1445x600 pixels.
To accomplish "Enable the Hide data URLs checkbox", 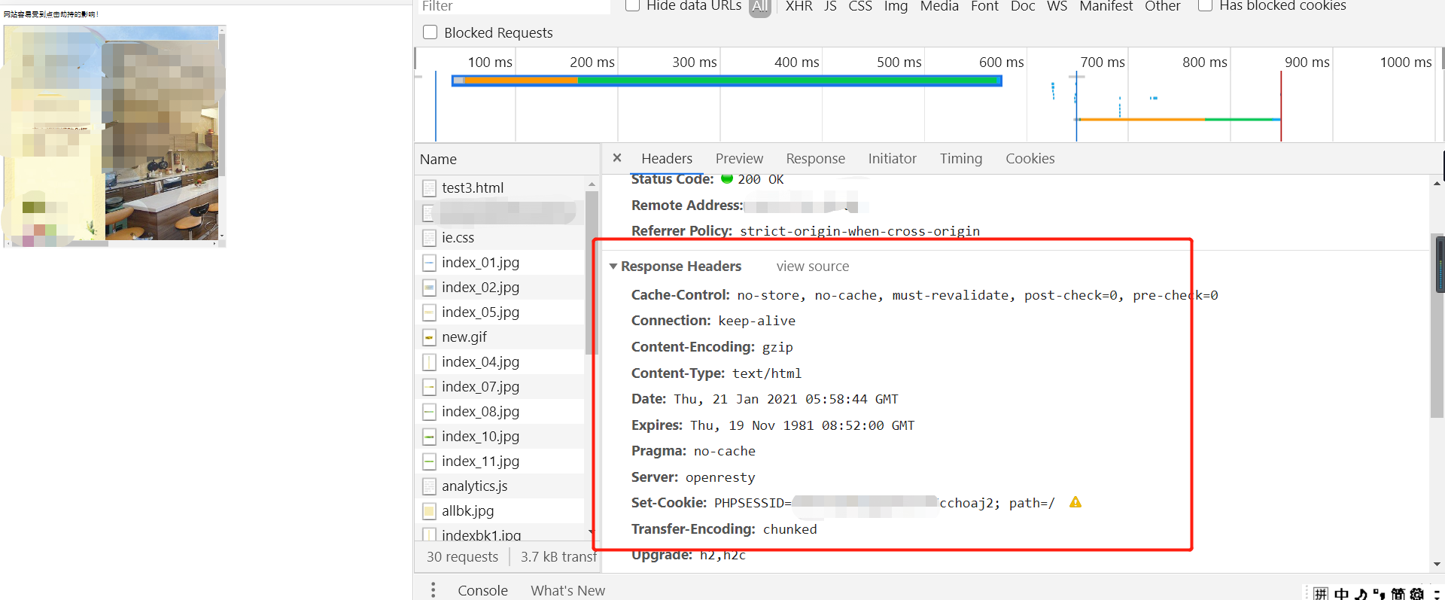I will coord(633,6).
